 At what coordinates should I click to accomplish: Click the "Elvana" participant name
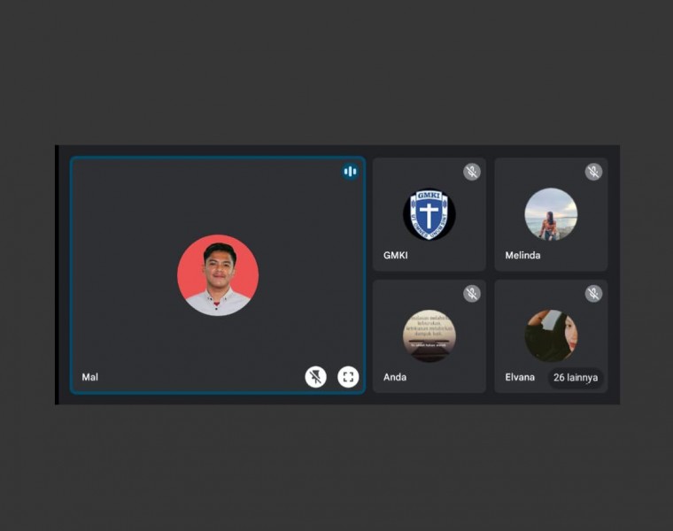[520, 377]
